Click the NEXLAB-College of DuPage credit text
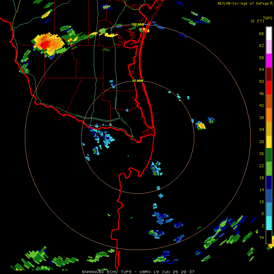 click(243, 3)
